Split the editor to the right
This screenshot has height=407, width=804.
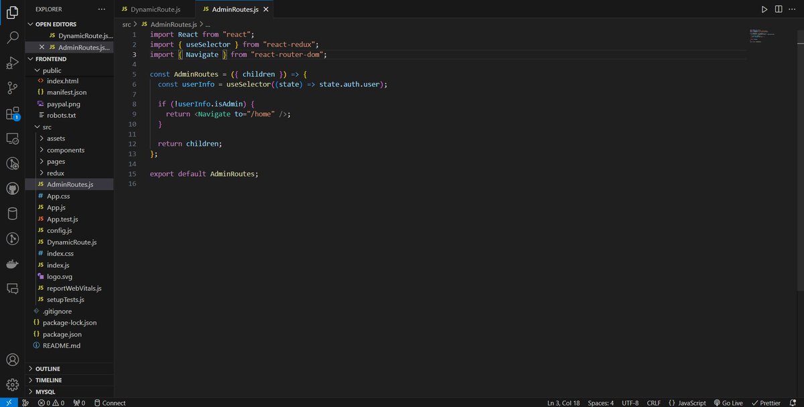click(779, 9)
